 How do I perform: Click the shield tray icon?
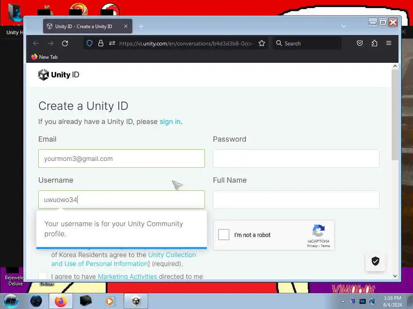coord(353,301)
